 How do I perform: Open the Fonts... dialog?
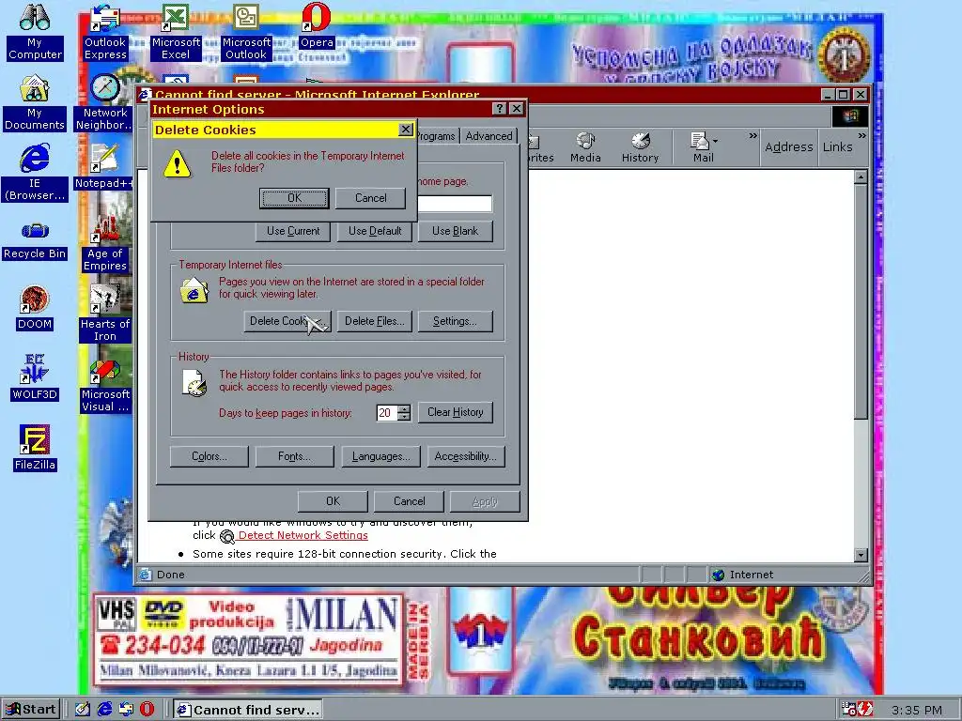pyautogui.click(x=294, y=456)
